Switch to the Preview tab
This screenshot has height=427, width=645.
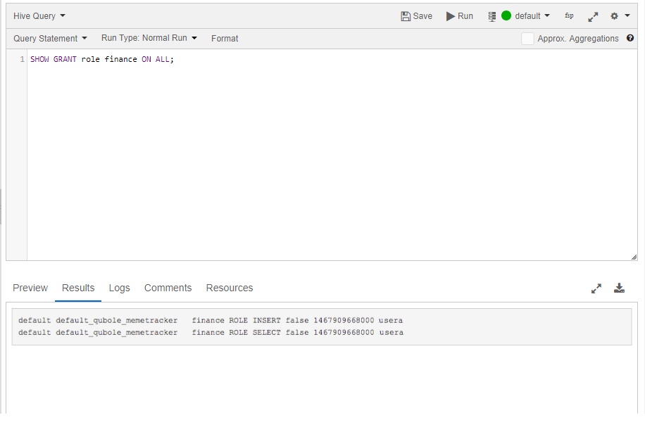click(x=30, y=288)
